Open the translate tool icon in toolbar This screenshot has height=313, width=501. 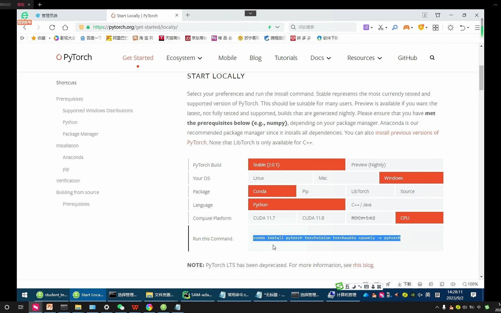click(366, 27)
